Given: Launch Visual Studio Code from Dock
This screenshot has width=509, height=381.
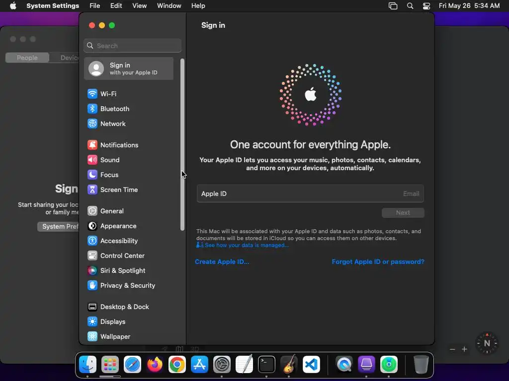Looking at the screenshot, I should pyautogui.click(x=311, y=365).
